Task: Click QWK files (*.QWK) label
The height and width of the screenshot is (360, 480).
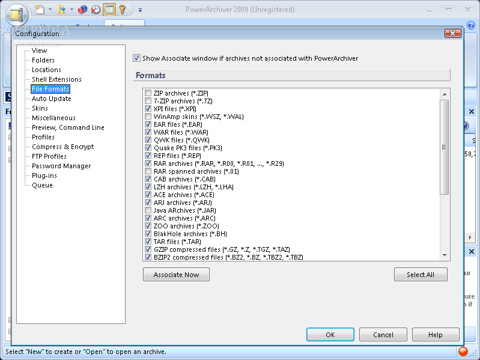Action: pos(181,140)
